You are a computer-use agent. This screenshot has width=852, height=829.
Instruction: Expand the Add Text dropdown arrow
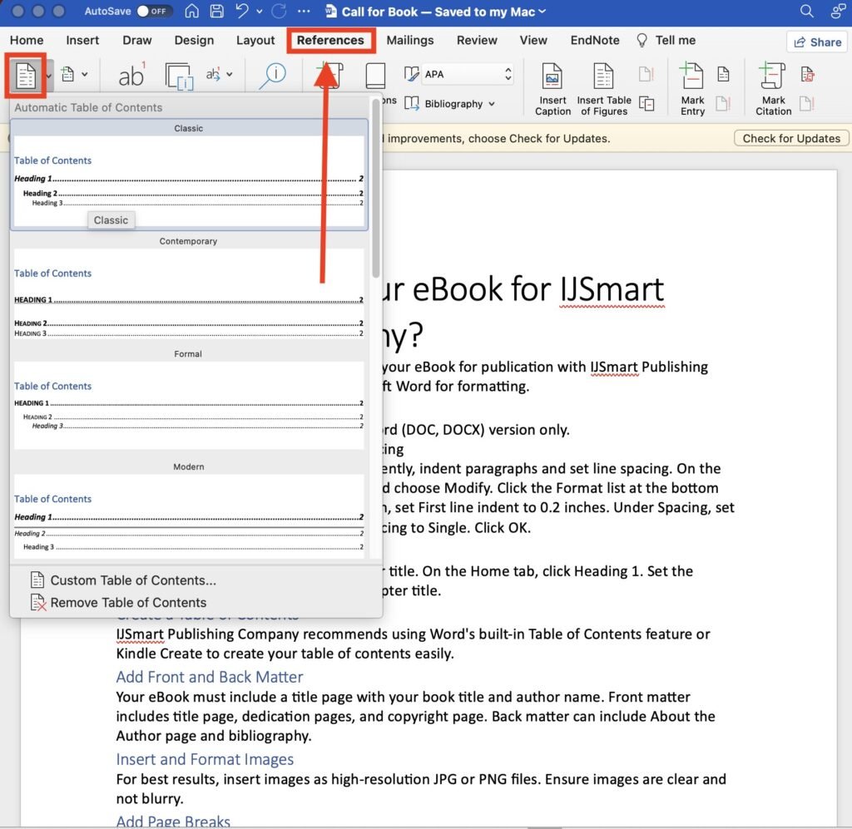[x=85, y=74]
